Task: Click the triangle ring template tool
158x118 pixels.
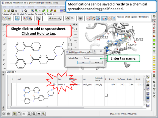Action: click(70, 40)
